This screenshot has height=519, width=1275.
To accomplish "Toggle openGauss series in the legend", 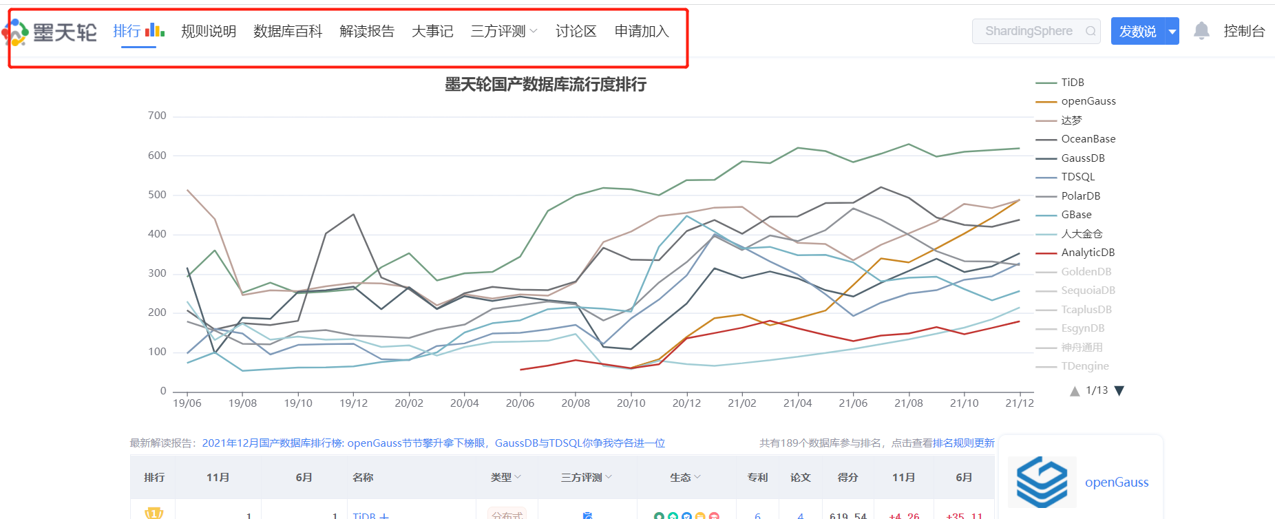I will click(1076, 101).
